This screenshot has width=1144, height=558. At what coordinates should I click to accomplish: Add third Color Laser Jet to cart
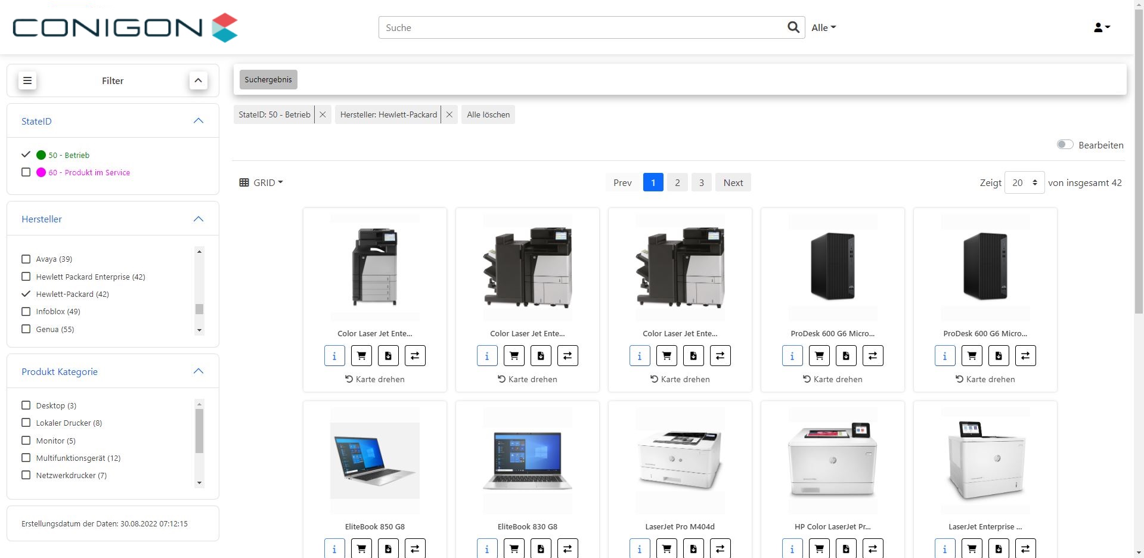pyautogui.click(x=666, y=356)
